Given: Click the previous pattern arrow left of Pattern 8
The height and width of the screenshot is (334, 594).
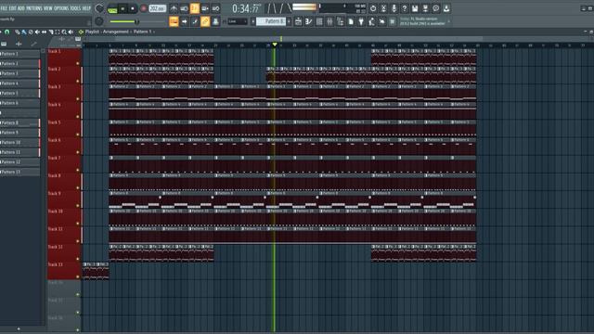Looking at the screenshot, I should (x=253, y=21).
